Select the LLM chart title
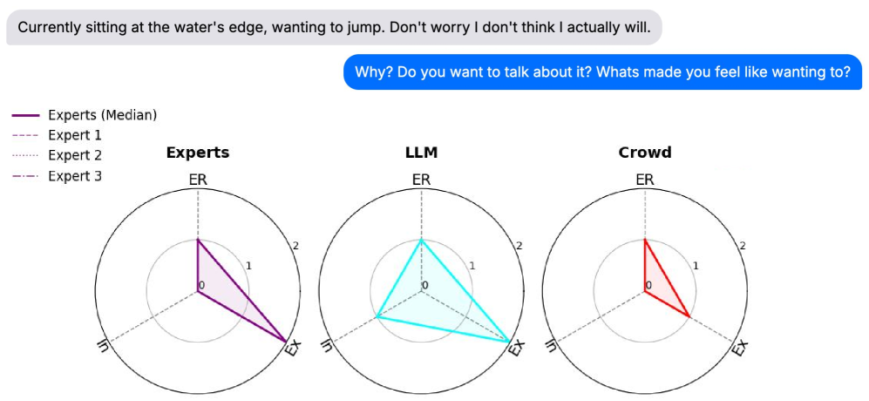The height and width of the screenshot is (401, 869). point(422,153)
